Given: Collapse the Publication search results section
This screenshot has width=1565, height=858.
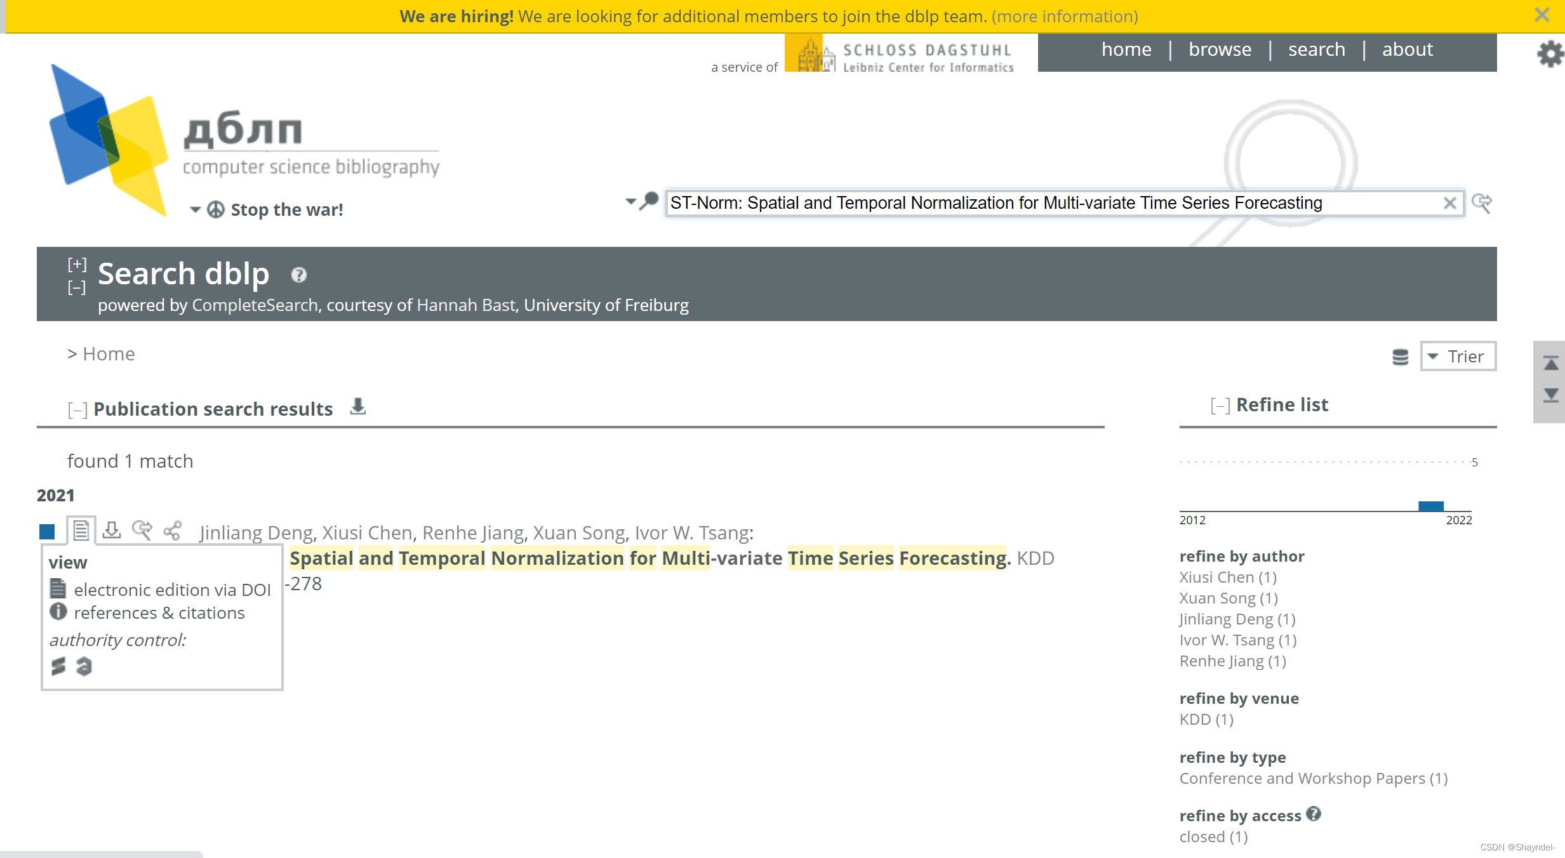Looking at the screenshot, I should click(77, 410).
